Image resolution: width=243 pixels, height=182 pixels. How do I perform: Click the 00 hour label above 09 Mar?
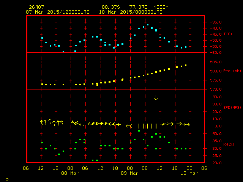(x=130, y=168)
